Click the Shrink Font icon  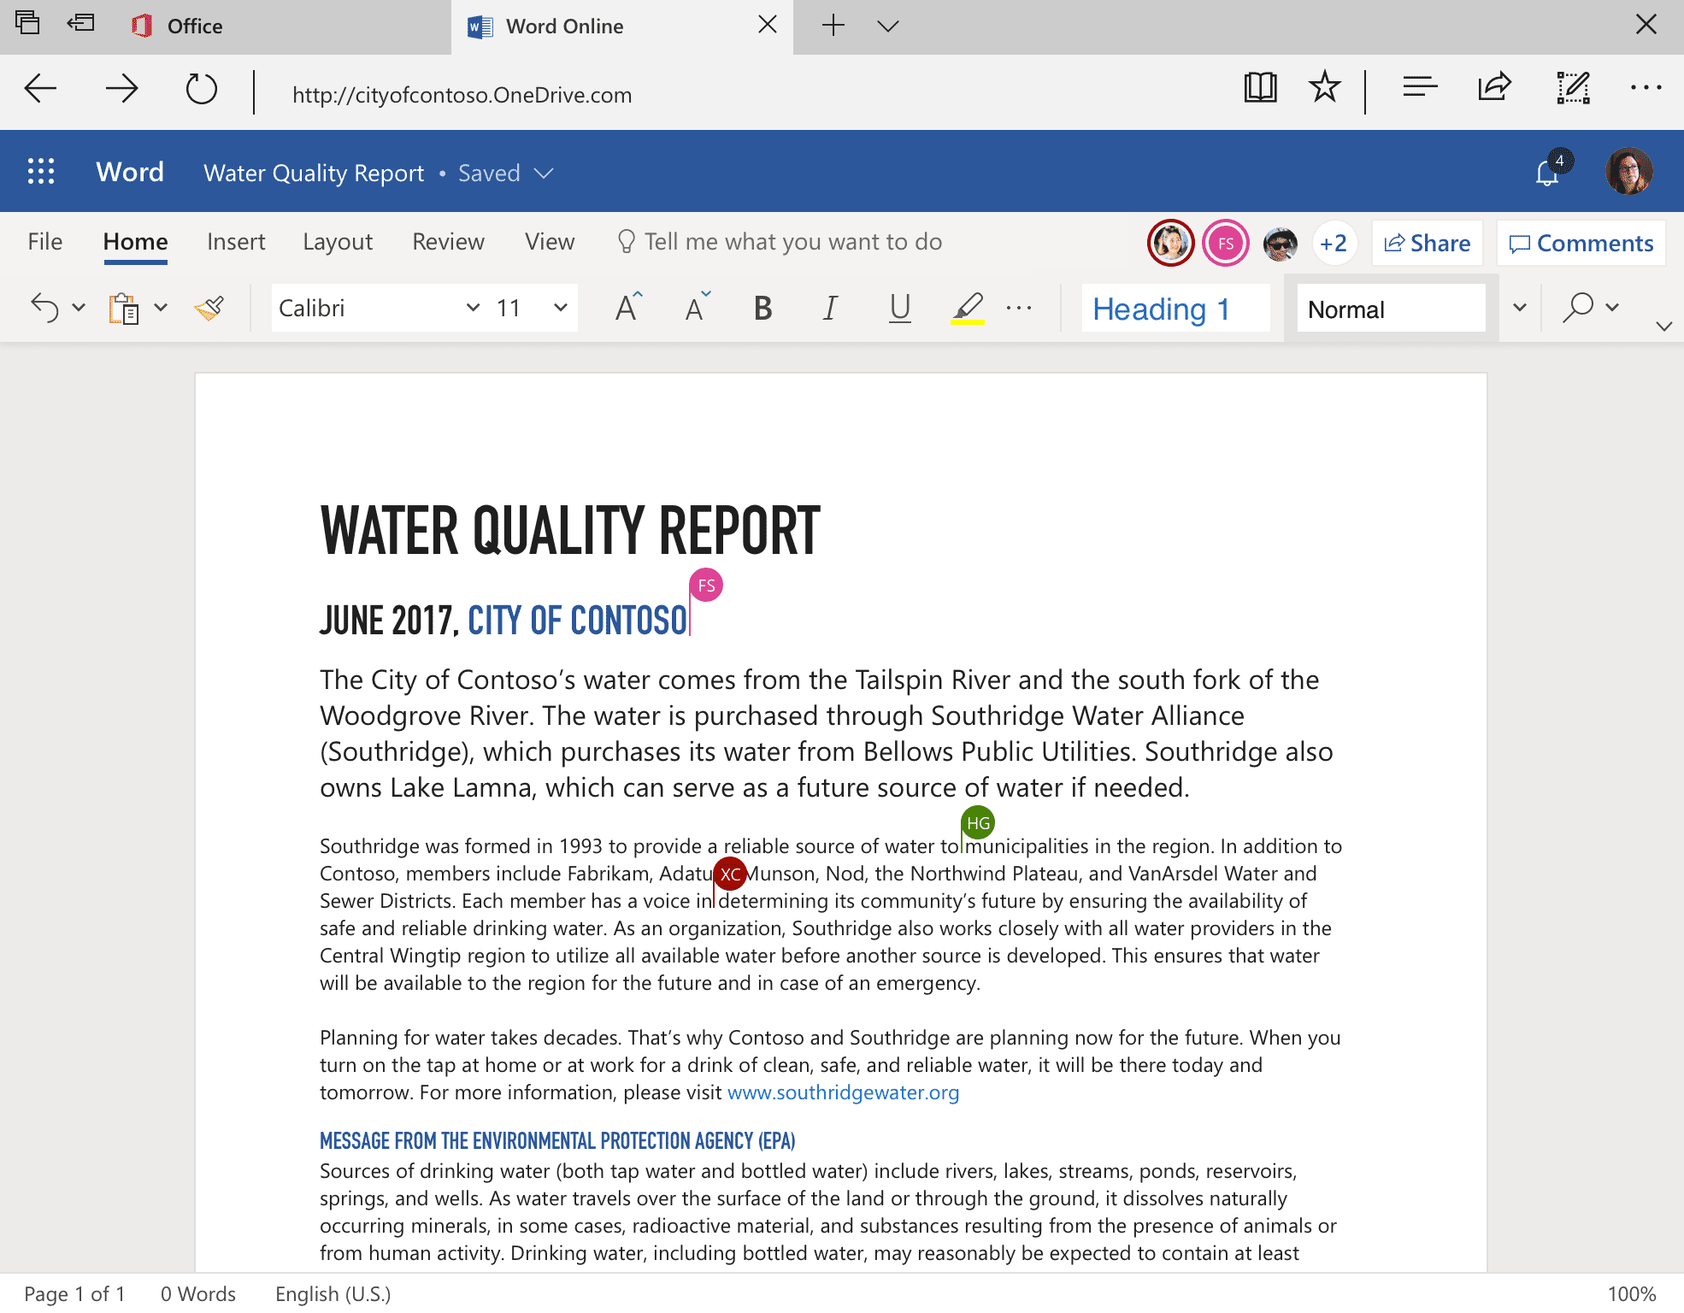coord(697,308)
